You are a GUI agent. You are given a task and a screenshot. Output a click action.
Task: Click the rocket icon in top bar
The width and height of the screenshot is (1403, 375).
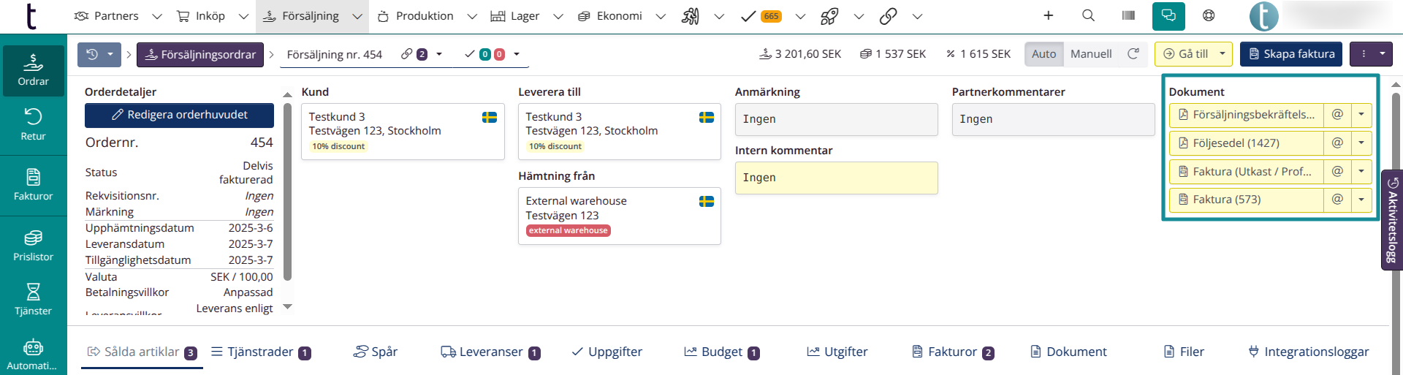pos(829,16)
